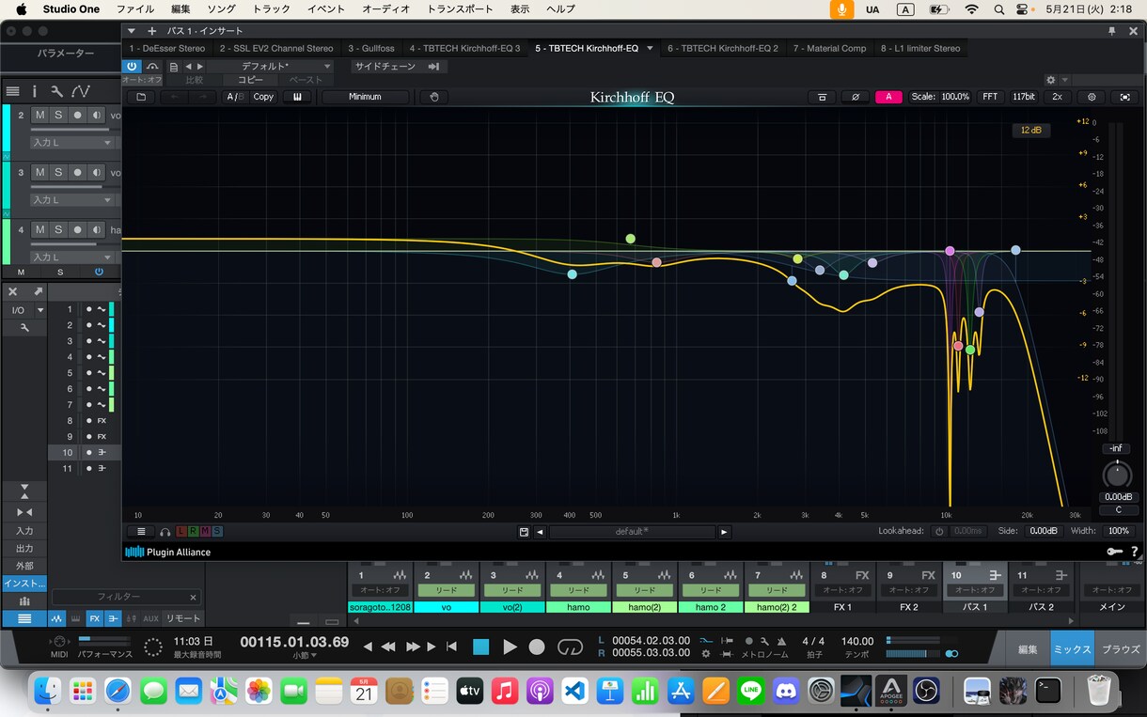Clear the フィルター search field
The image size is (1147, 717).
(193, 597)
